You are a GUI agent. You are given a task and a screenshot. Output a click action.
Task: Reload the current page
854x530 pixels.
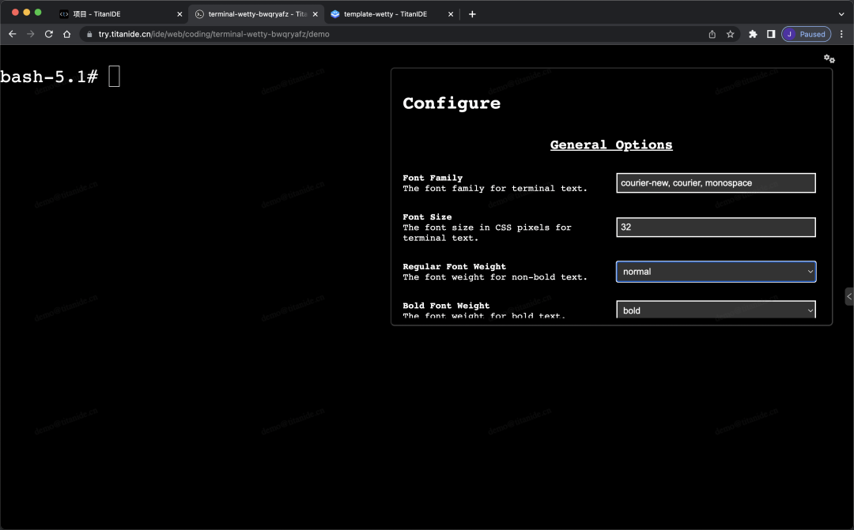coord(48,34)
